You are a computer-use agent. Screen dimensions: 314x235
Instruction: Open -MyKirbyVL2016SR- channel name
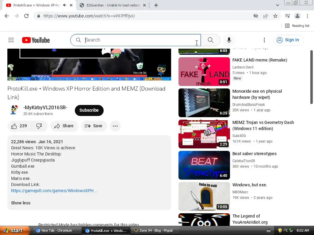(45, 107)
